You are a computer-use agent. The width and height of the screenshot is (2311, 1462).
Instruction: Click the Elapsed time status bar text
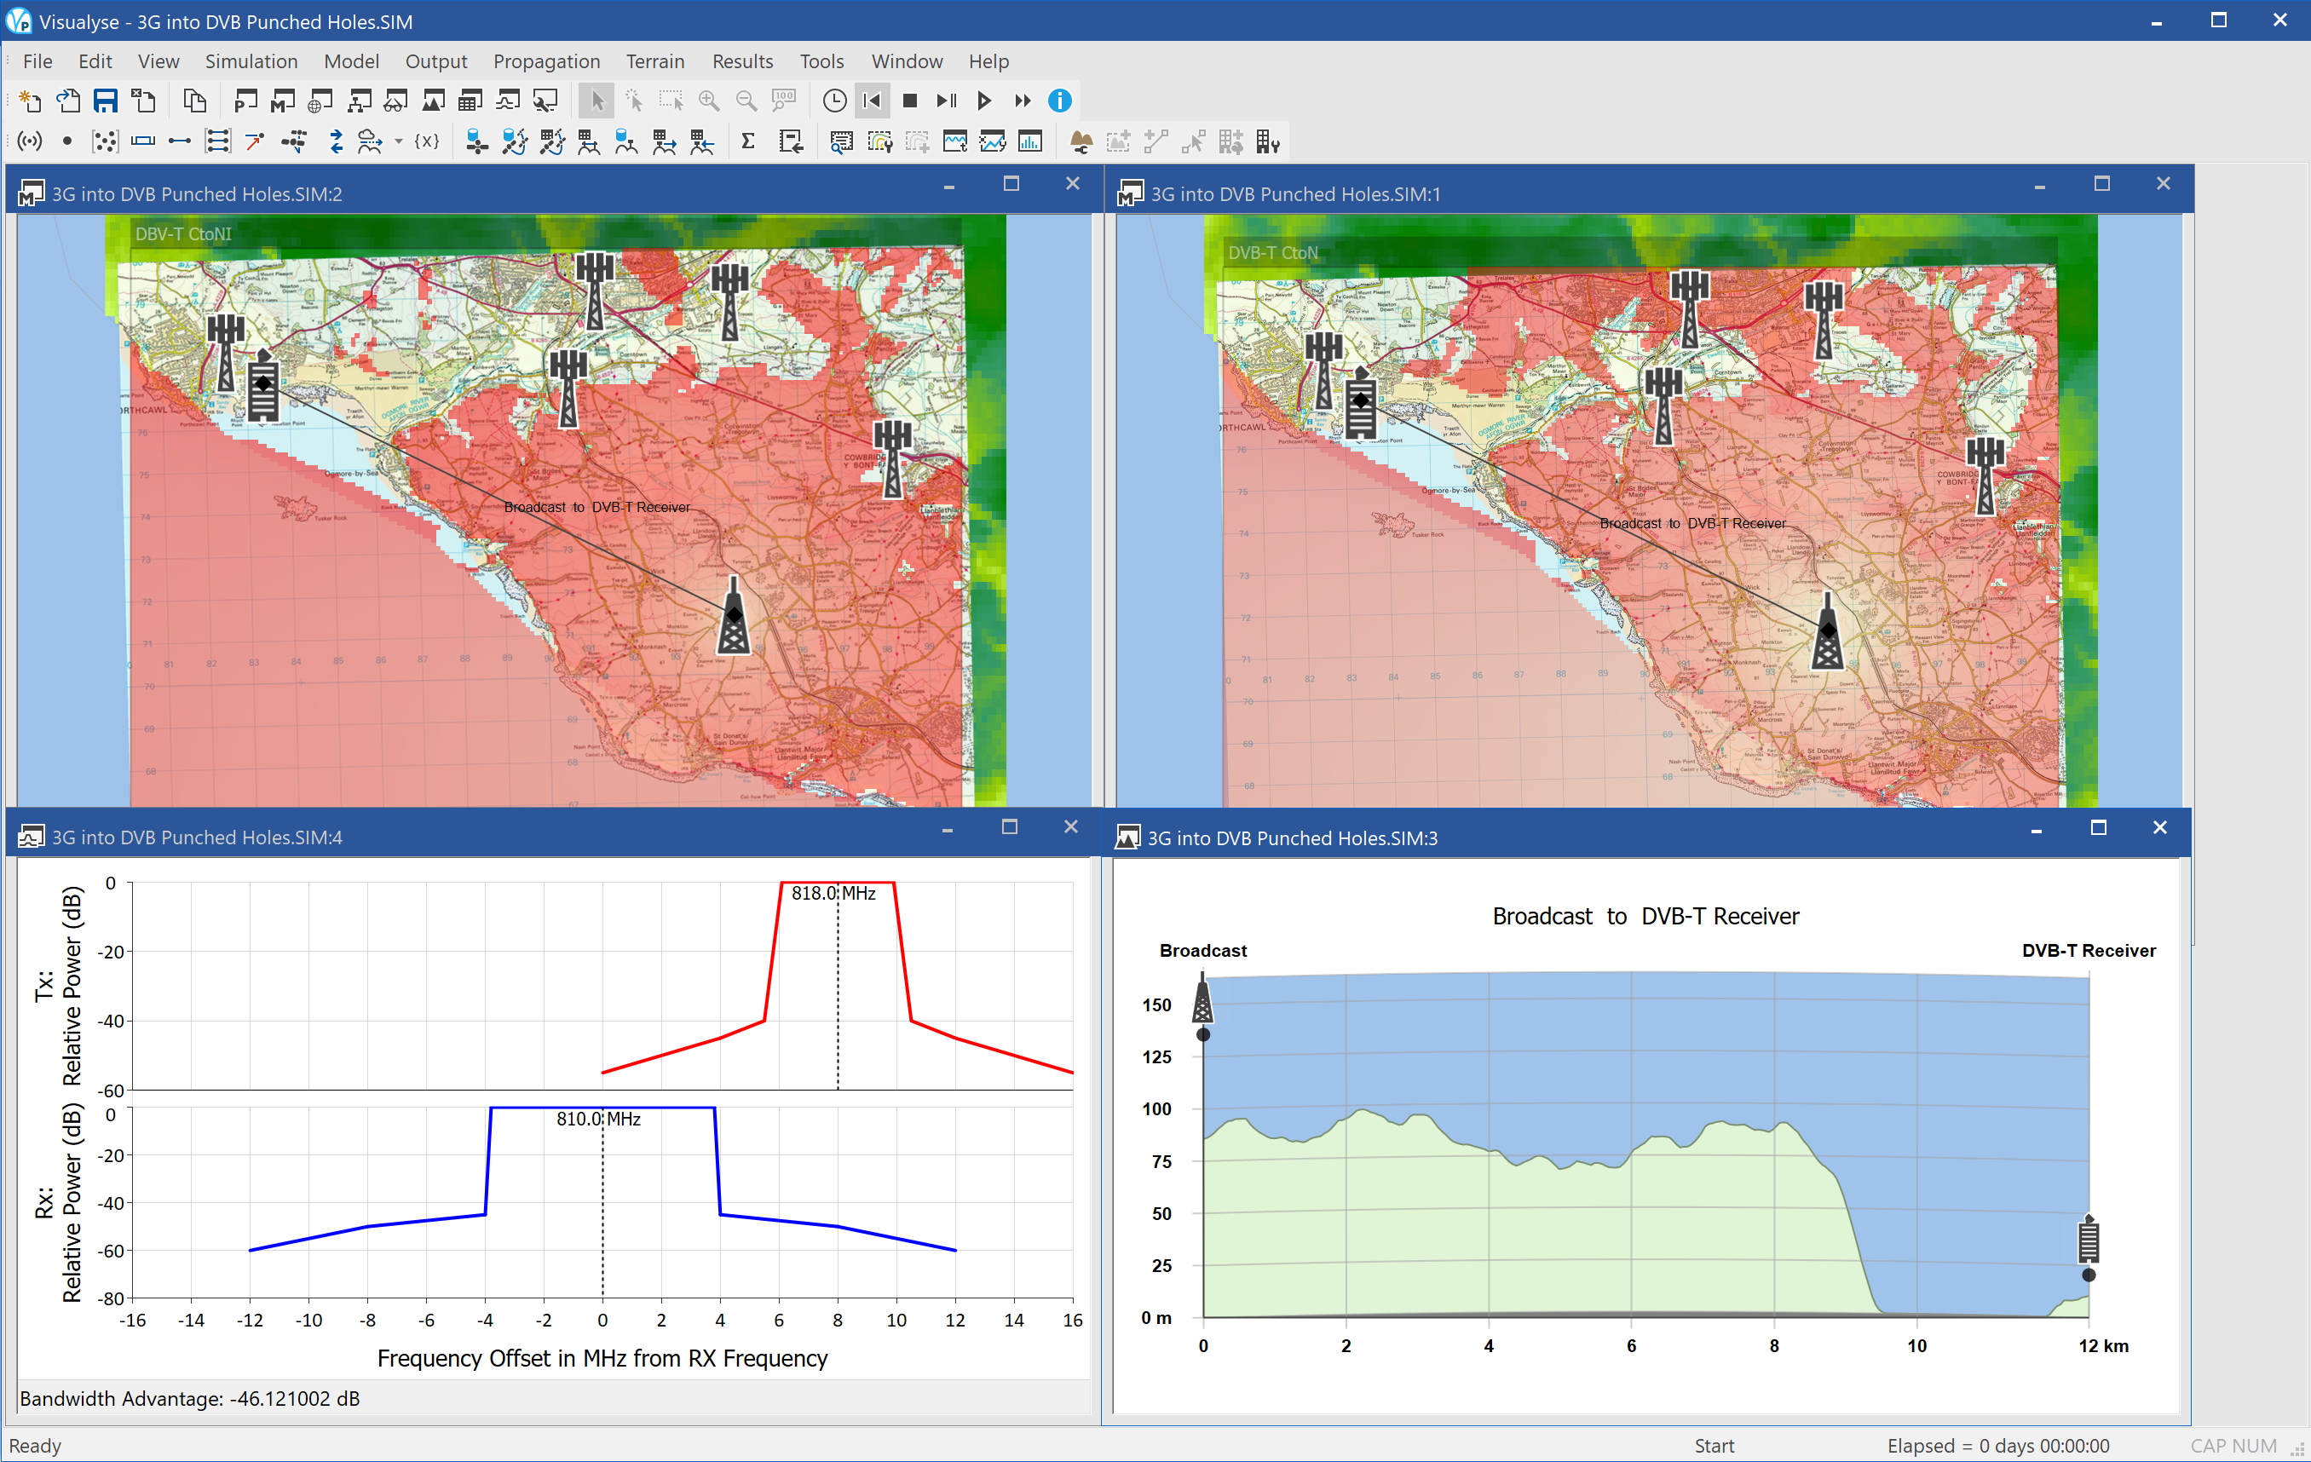(x=1998, y=1446)
